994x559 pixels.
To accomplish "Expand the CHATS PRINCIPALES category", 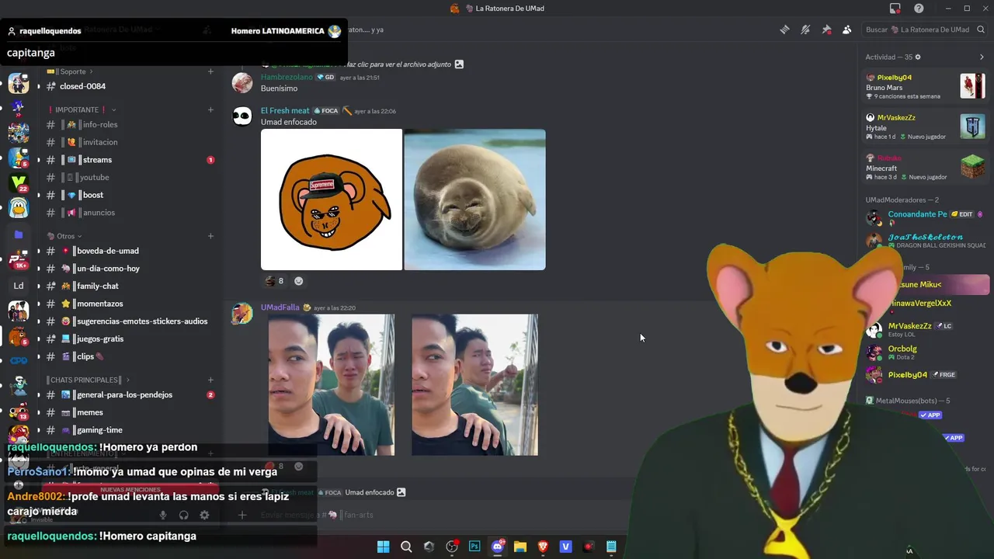I will [x=89, y=380].
